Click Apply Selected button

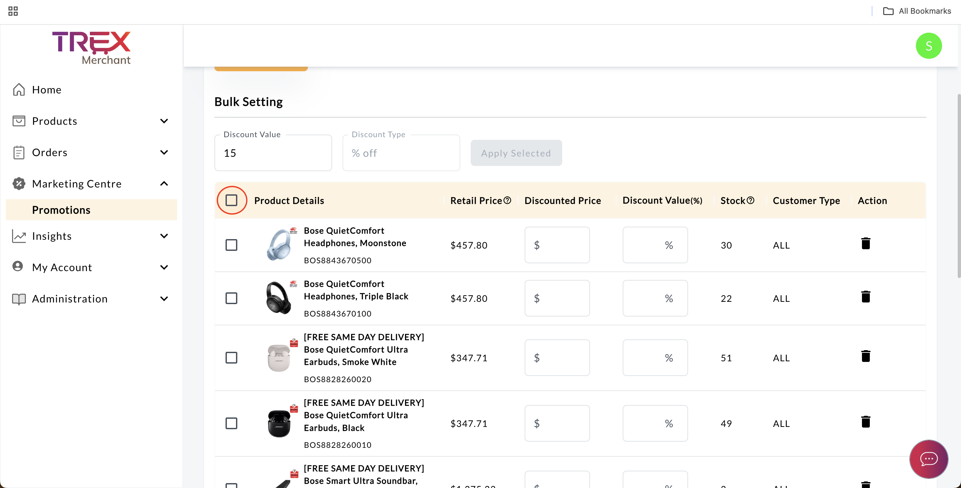click(516, 153)
